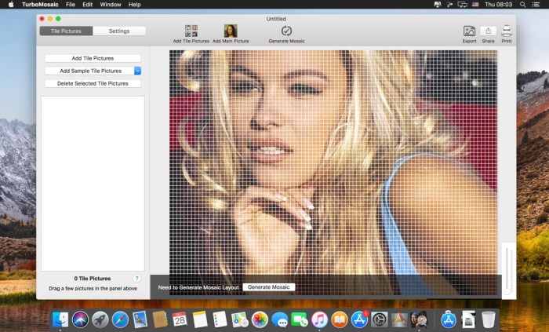Image resolution: width=549 pixels, height=332 pixels.
Task: Open the help question mark button
Action: pos(136,279)
